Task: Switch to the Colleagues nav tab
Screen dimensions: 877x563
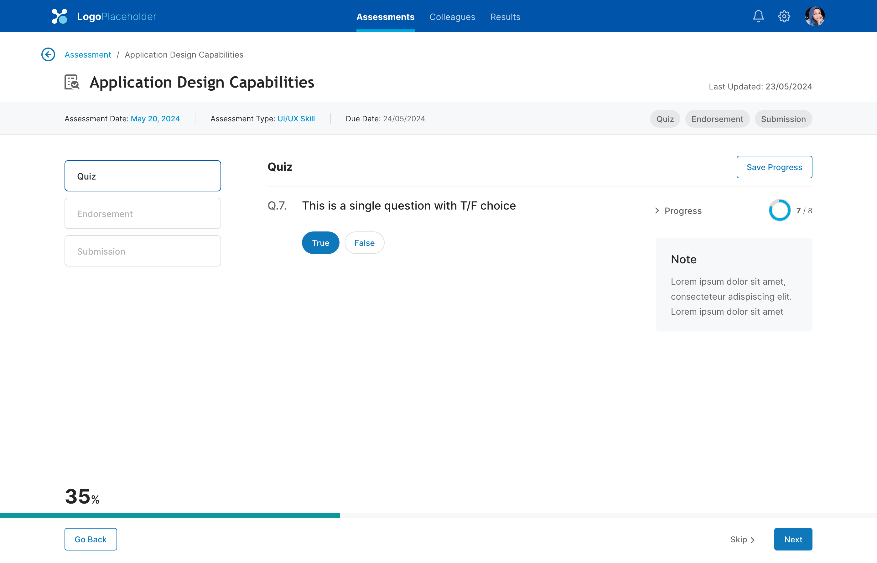Action: [452, 17]
